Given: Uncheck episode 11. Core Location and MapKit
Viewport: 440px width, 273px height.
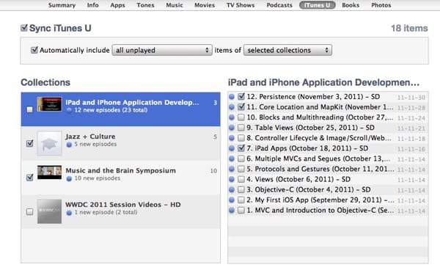Looking at the screenshot, I should point(241,107).
